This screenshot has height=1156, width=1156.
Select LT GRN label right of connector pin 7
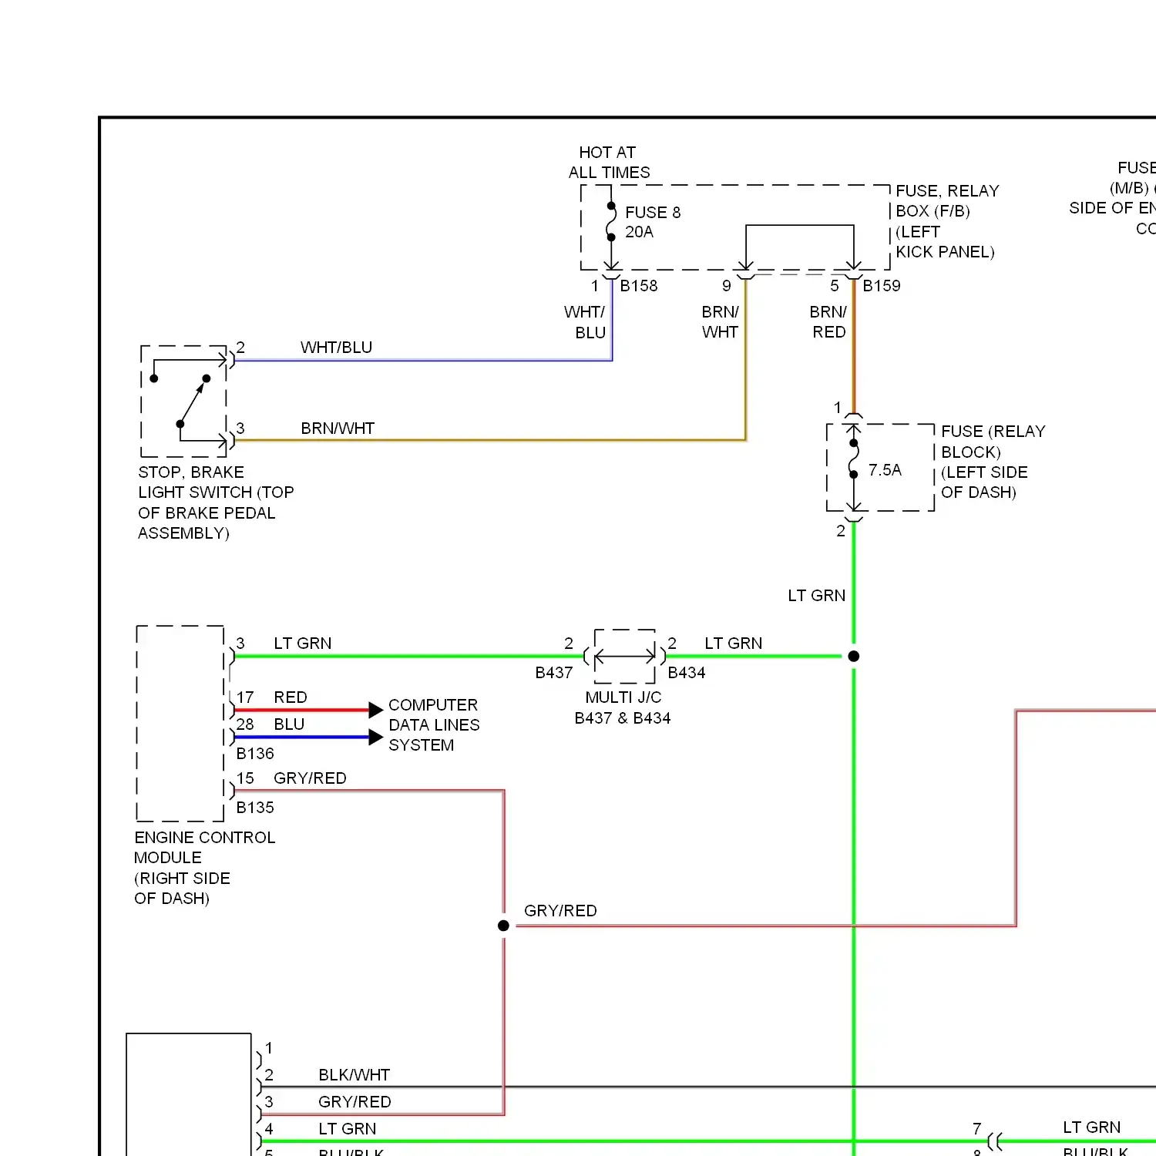coord(1092,1127)
